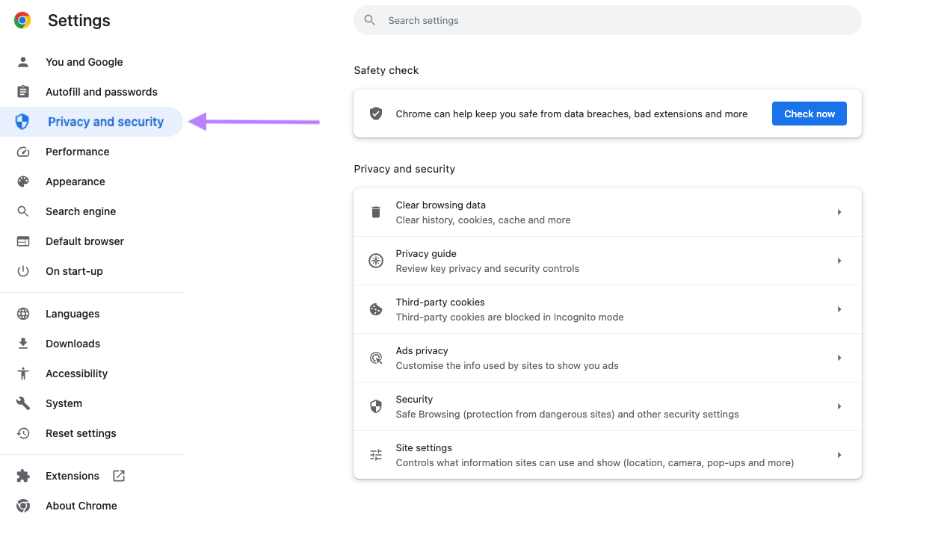
Task: Expand the Privacy guide row arrow
Action: (839, 261)
